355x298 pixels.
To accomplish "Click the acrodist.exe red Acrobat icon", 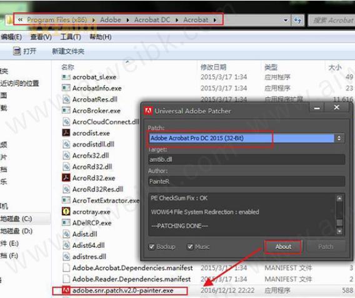I will pos(66,133).
